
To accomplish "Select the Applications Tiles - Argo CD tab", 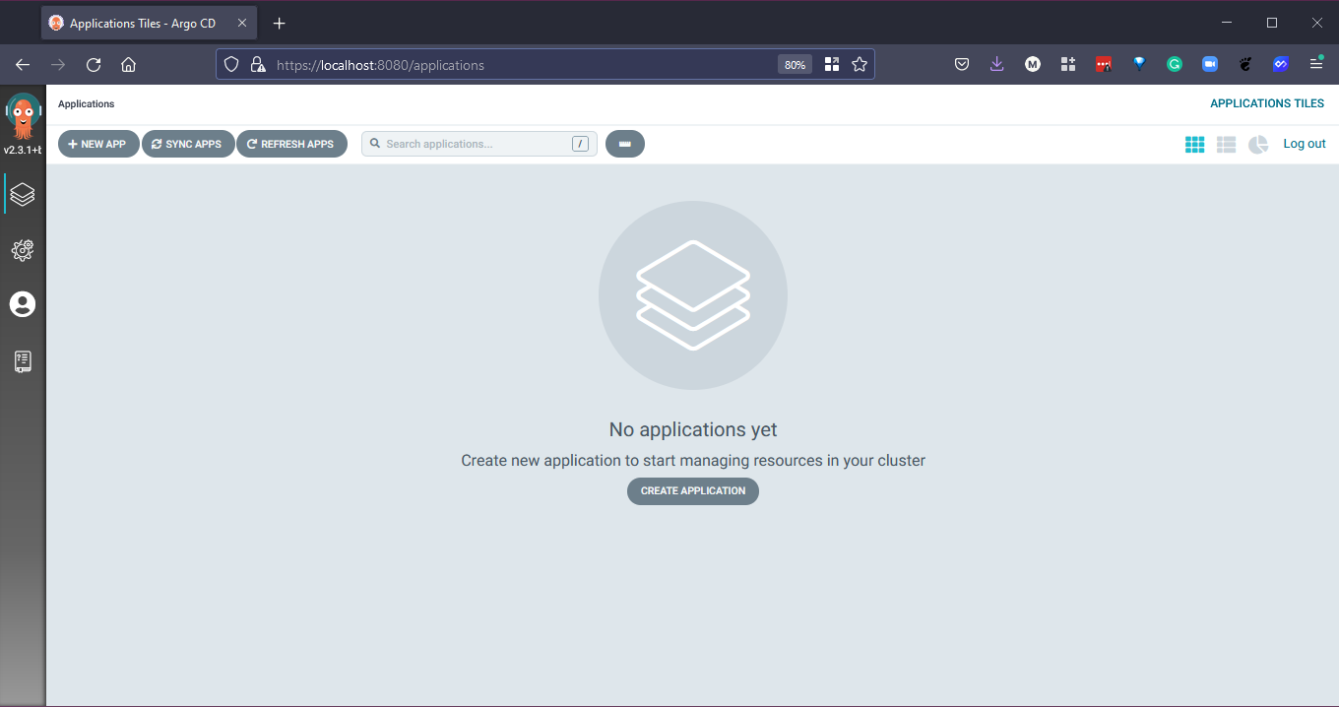I will click(x=142, y=23).
